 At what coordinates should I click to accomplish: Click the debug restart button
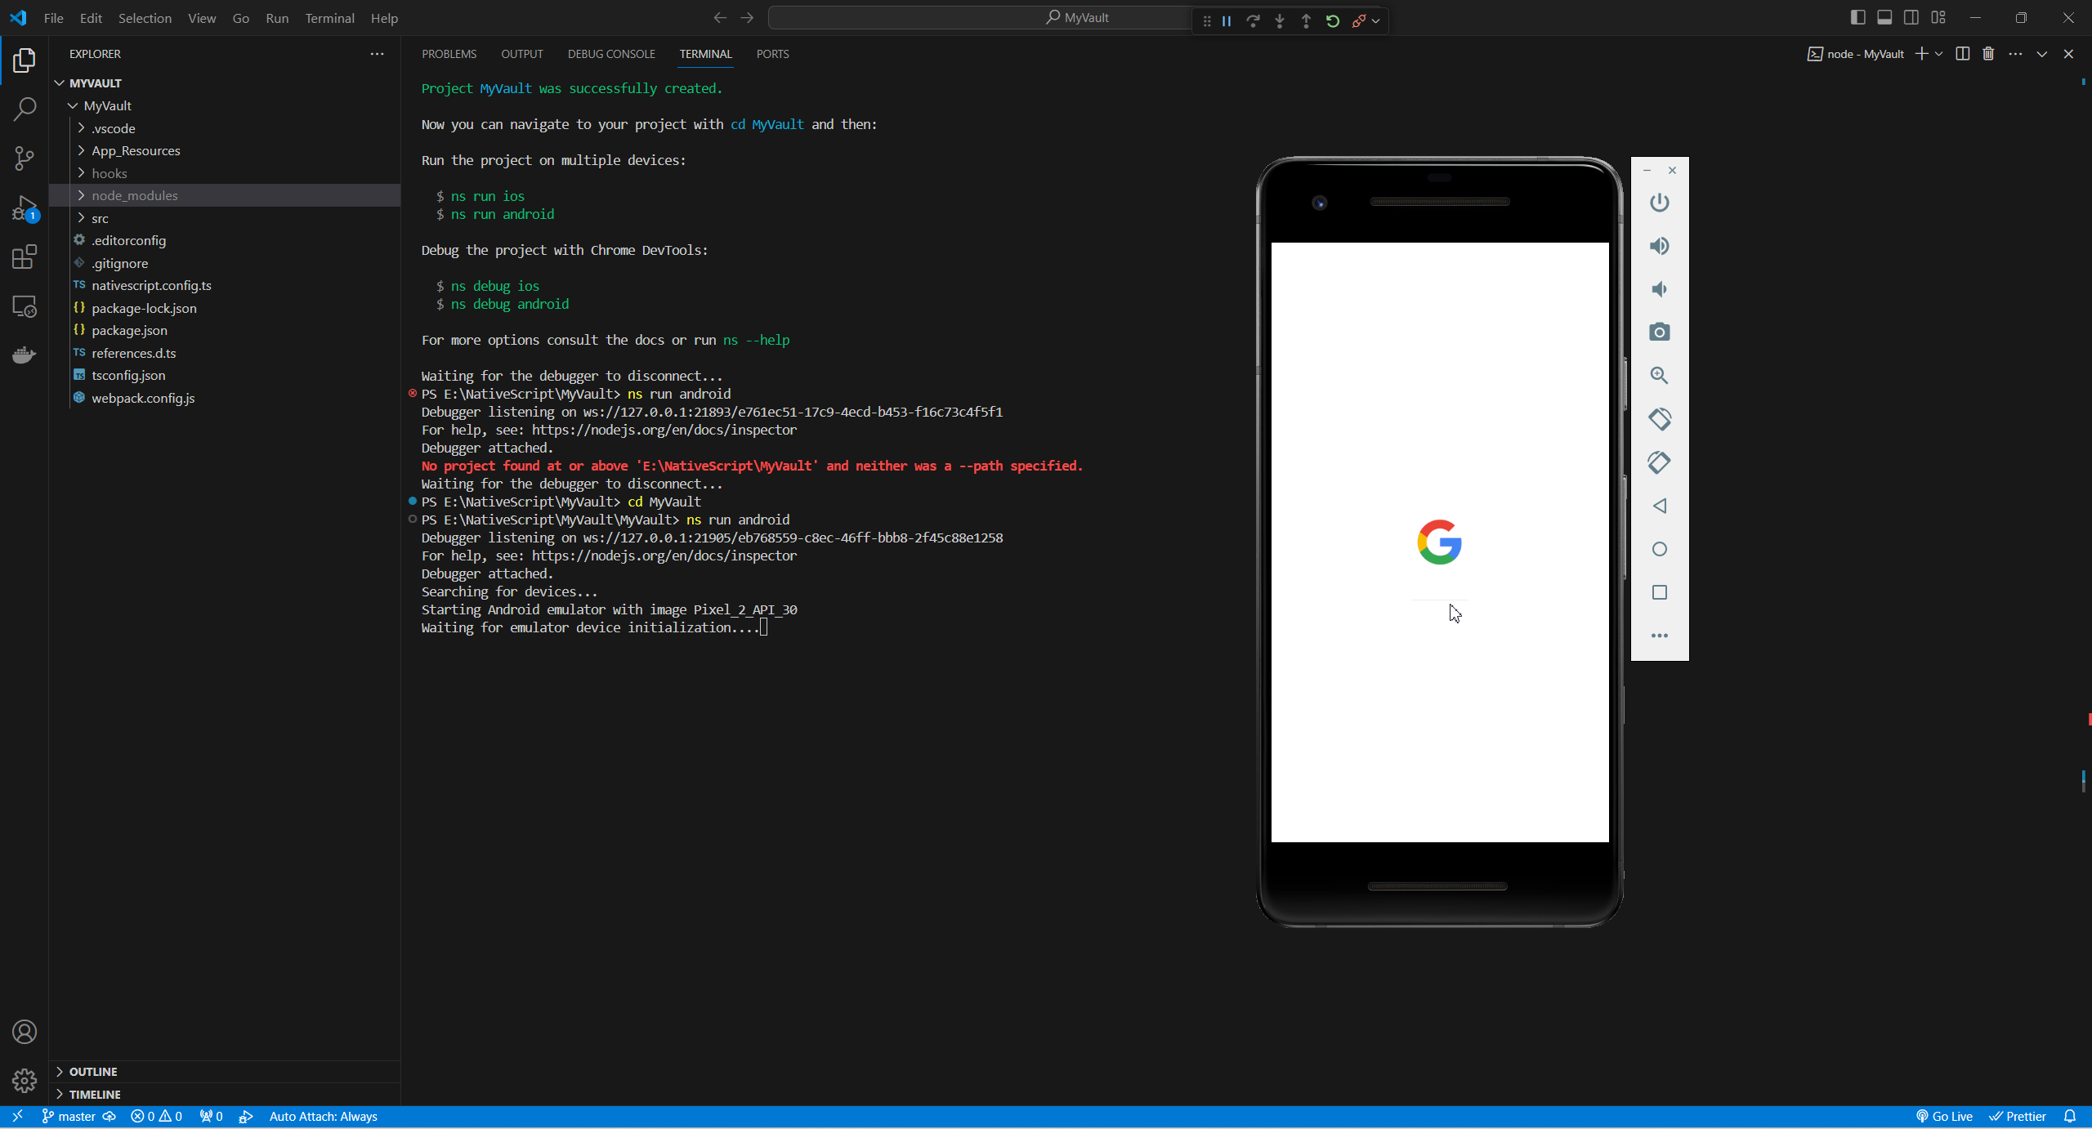click(1333, 21)
